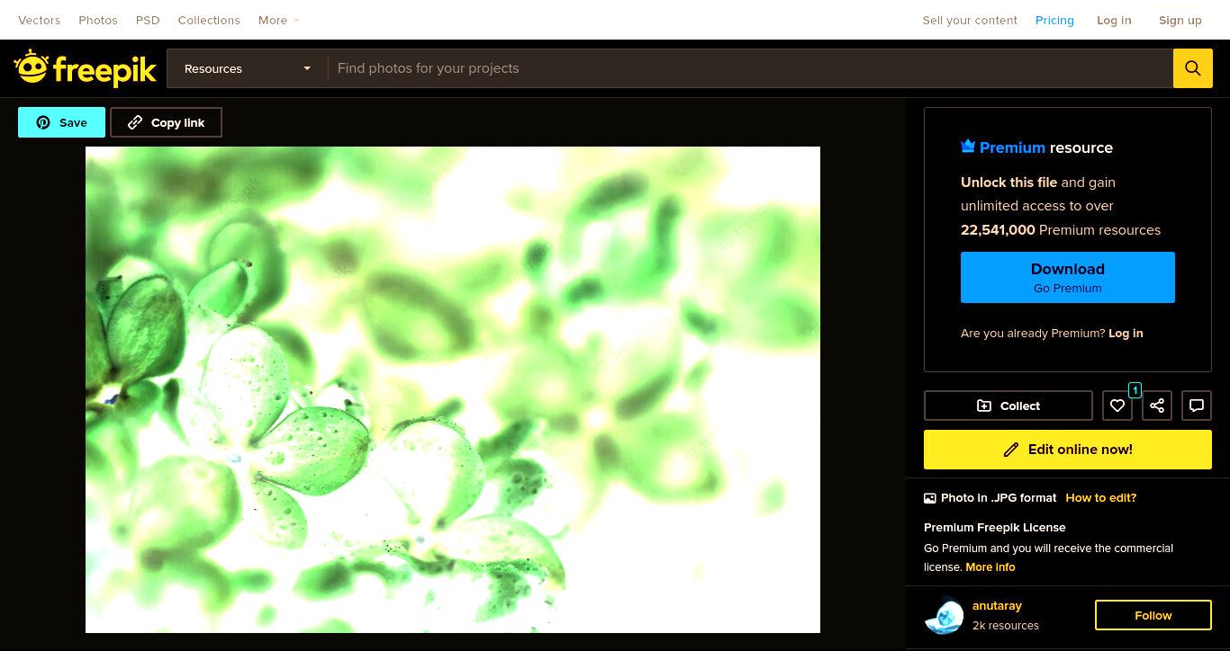
Task: Open Collections page
Action: click(x=209, y=20)
